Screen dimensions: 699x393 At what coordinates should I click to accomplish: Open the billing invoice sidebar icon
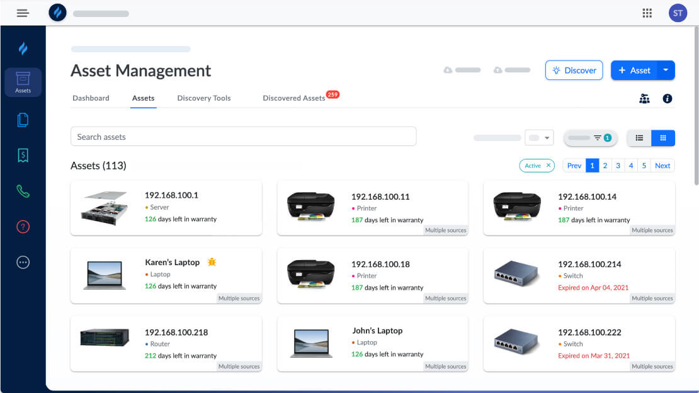click(23, 156)
